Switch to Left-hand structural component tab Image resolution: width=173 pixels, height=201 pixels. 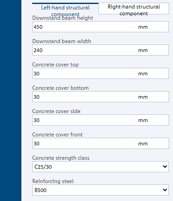click(65, 9)
